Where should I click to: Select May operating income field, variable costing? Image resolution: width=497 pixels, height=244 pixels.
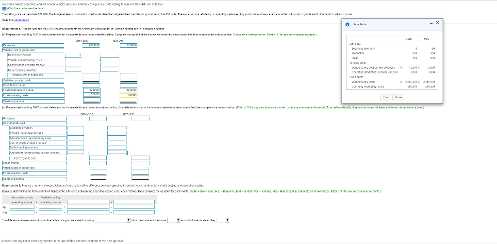(x=129, y=101)
